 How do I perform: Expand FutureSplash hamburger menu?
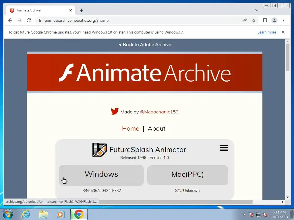(x=224, y=148)
